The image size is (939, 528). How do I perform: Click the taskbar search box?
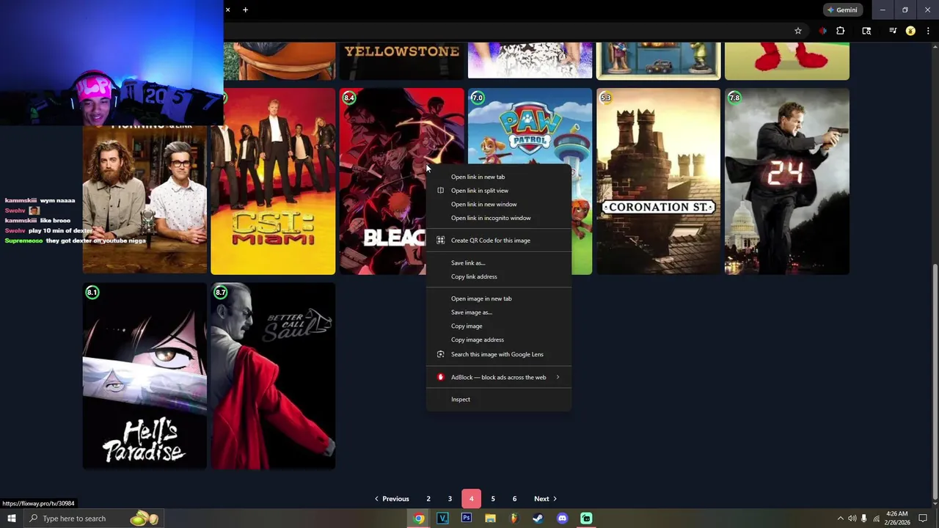pyautogui.click(x=93, y=518)
